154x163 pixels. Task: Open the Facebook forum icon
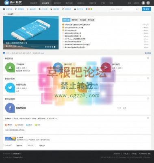10,108
